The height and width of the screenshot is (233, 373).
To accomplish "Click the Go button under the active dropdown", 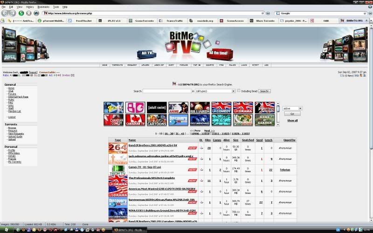I will 292,114.
